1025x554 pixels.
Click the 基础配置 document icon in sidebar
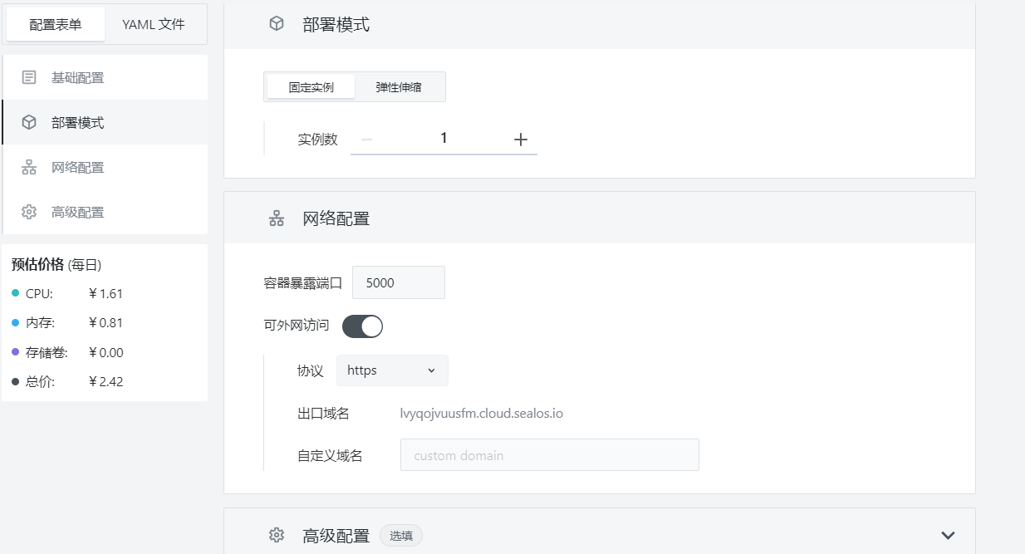29,77
